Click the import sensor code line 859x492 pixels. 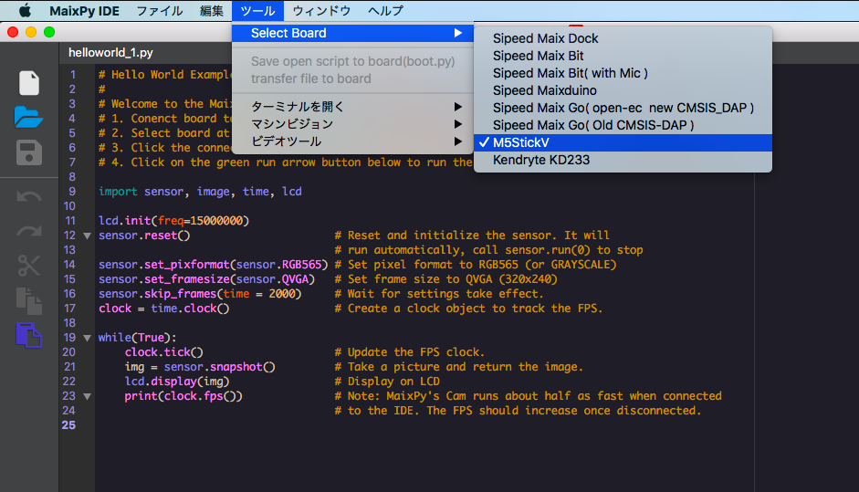coord(200,192)
